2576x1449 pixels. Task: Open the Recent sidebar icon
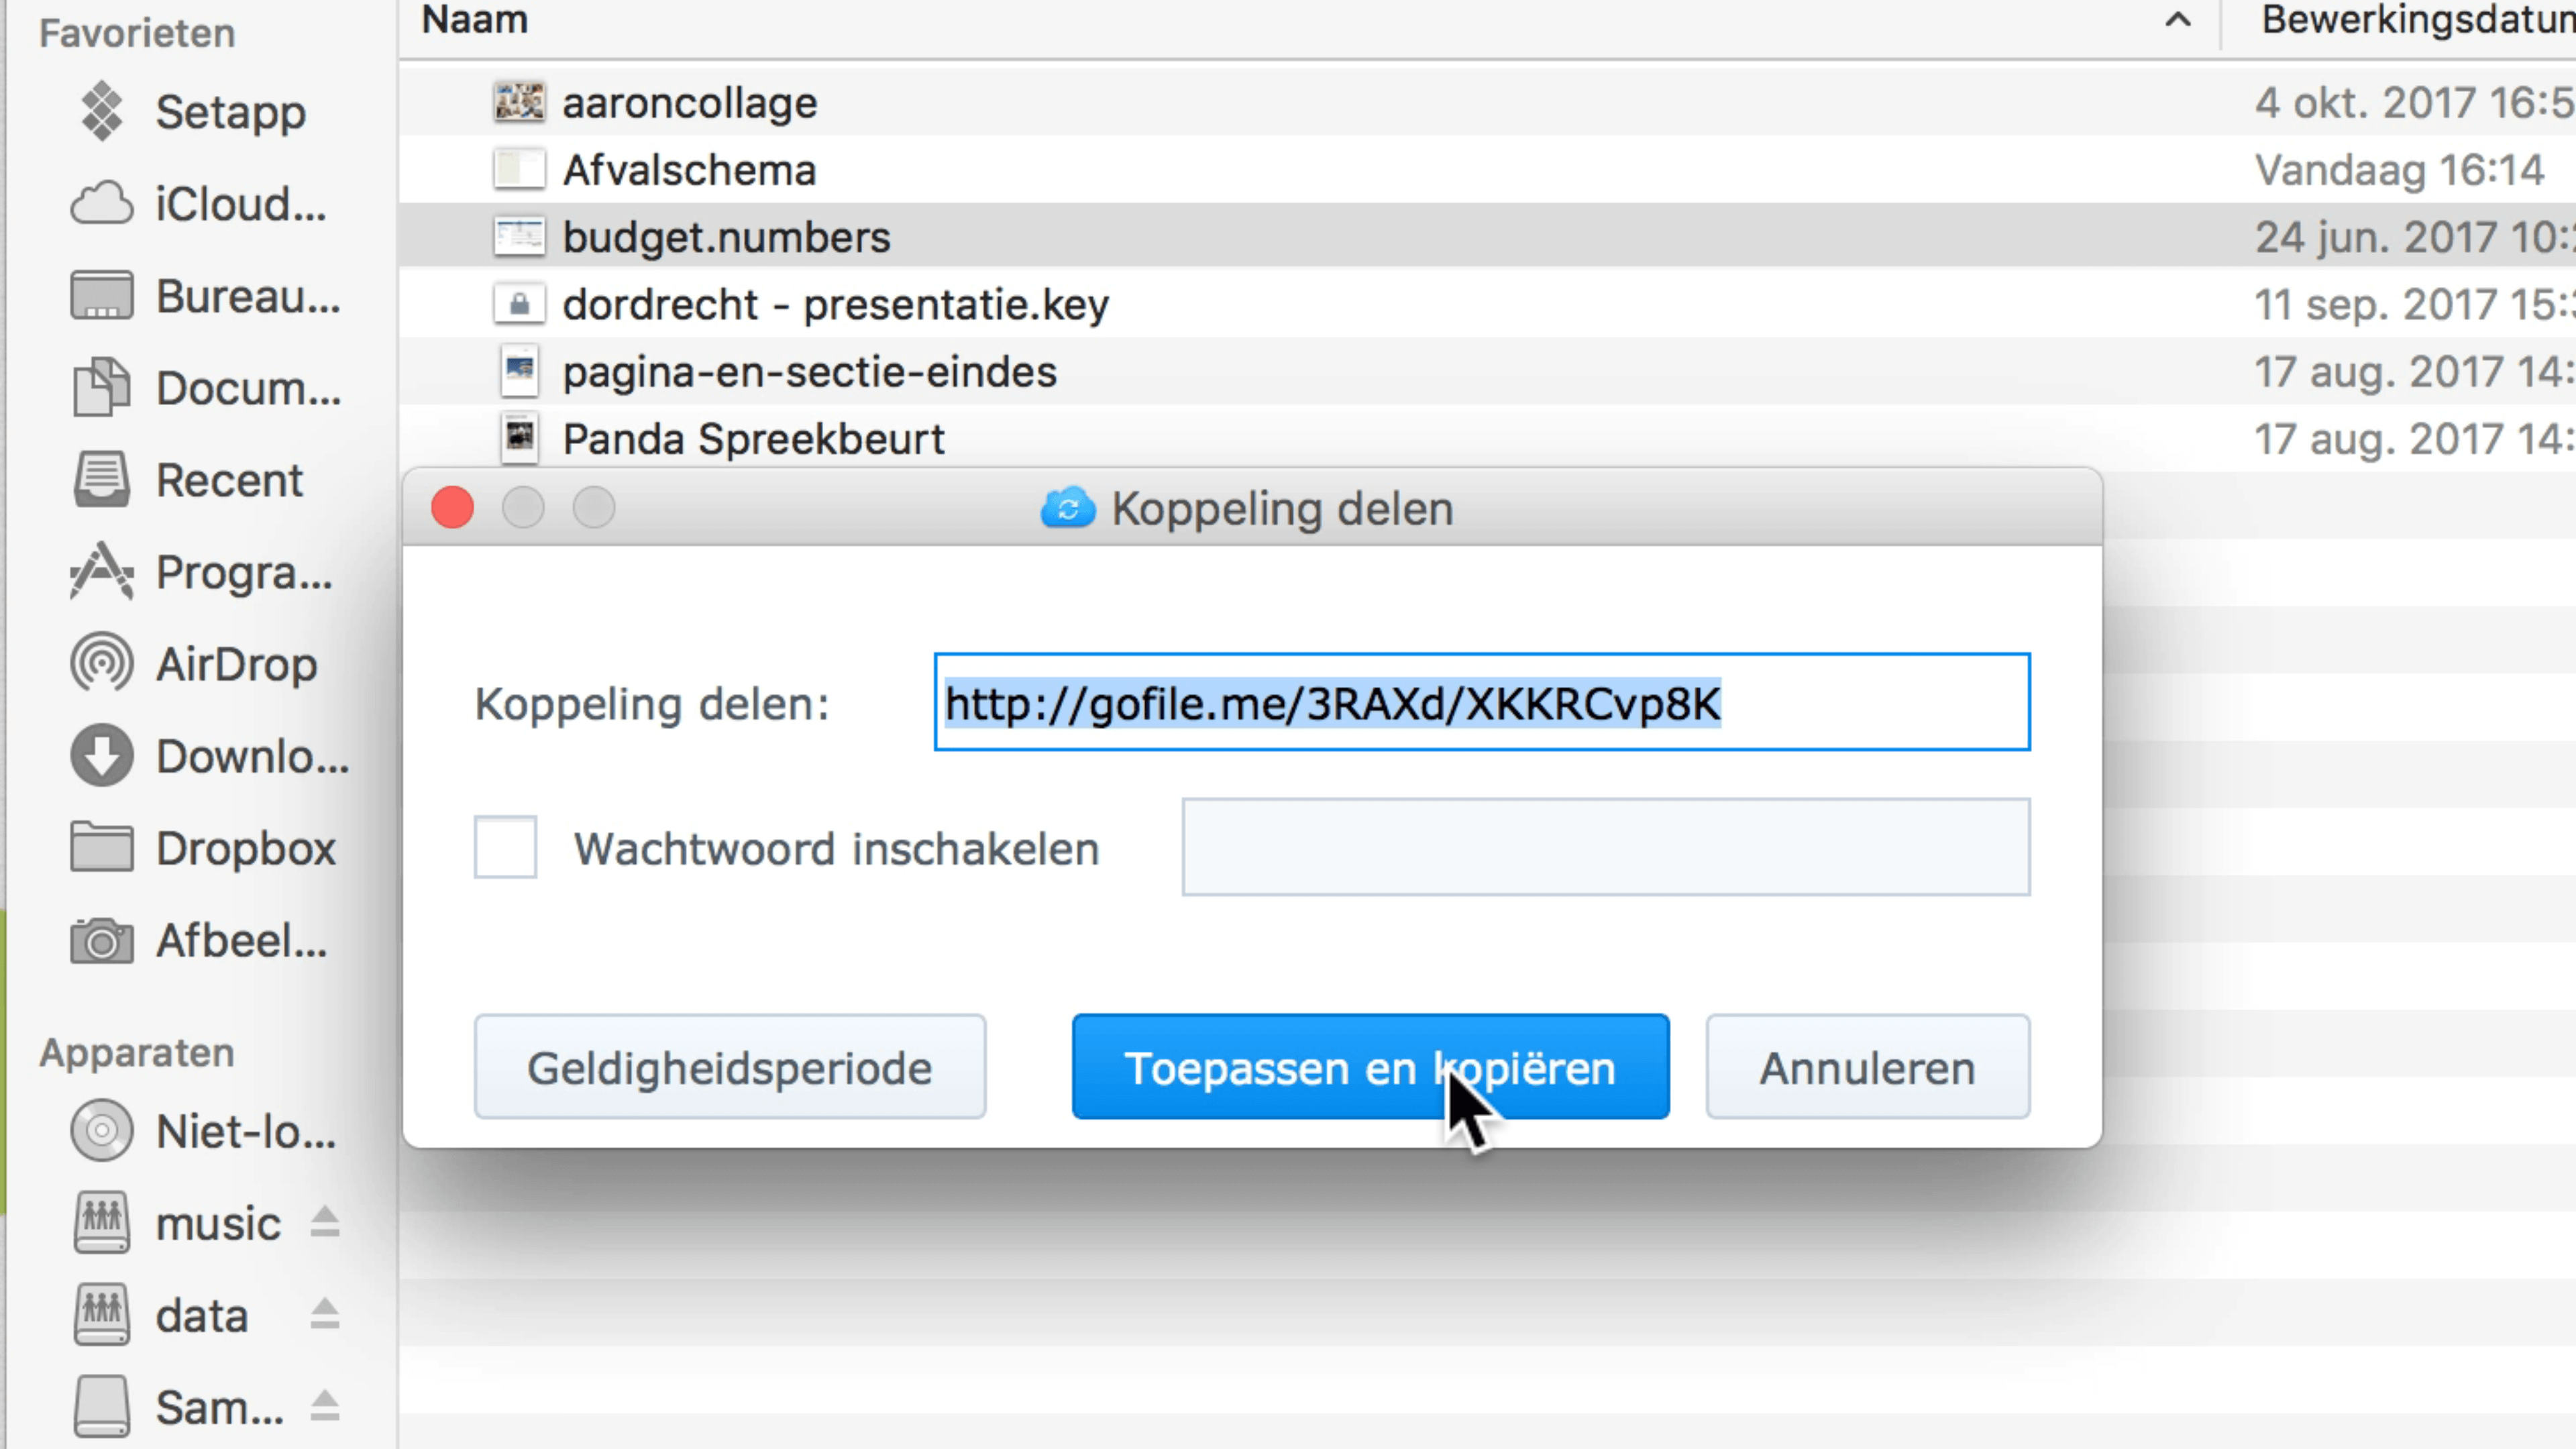coord(101,480)
